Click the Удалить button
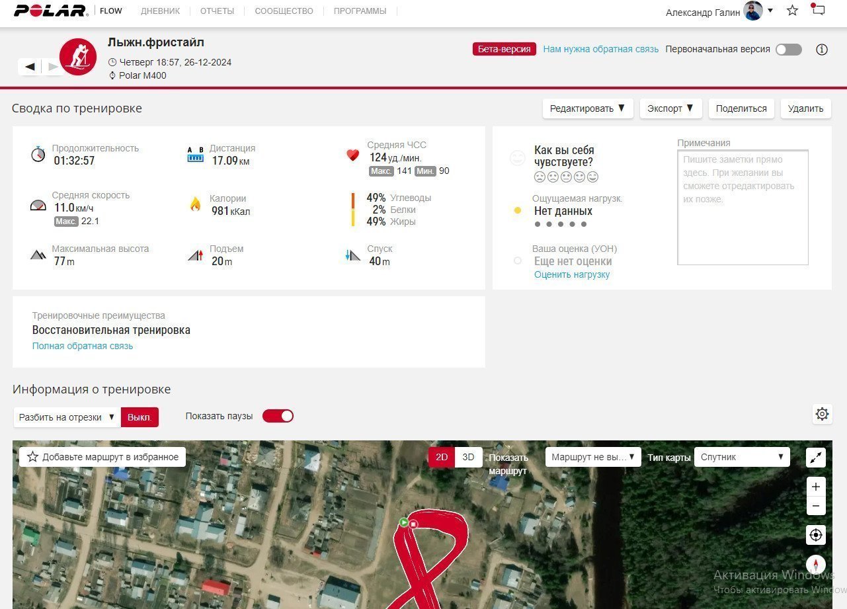 click(x=806, y=108)
